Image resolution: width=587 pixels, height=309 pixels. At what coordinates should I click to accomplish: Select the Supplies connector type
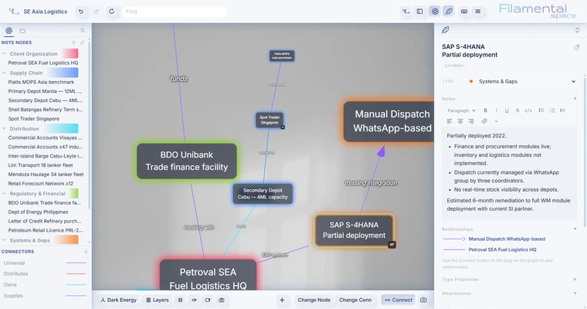click(x=45, y=296)
